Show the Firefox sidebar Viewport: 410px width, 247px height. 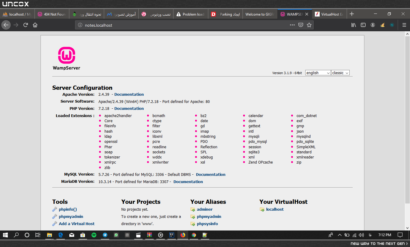[x=363, y=25]
